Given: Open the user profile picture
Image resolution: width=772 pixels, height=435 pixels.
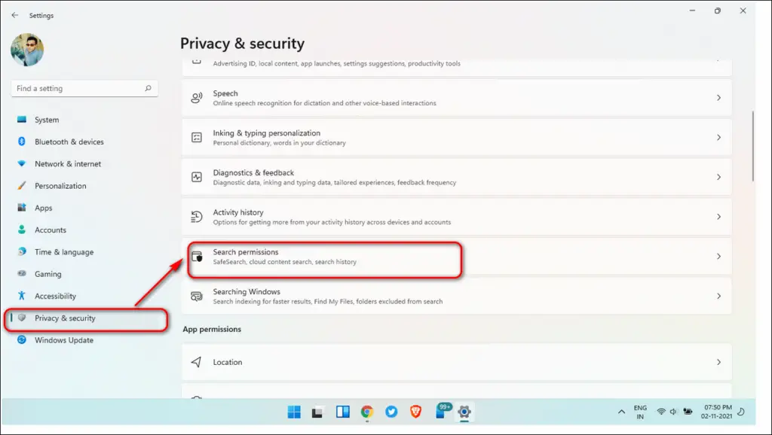Looking at the screenshot, I should coord(27,50).
